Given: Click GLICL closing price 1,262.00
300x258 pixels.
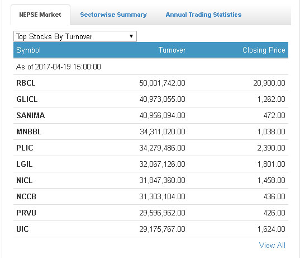Looking at the screenshot, I should click(x=272, y=99).
